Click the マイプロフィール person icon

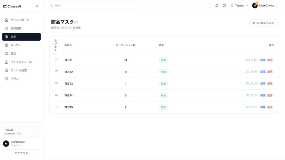point(6,62)
